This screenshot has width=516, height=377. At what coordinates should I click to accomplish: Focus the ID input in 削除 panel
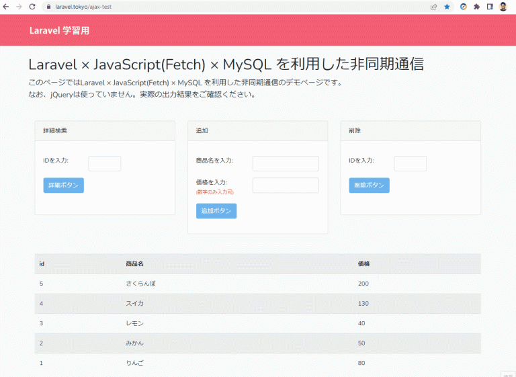(x=410, y=163)
